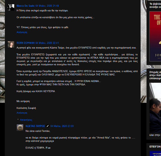Image resolution: width=161 pixels, height=156 pixels.
Task: Open ΠΟΠΗ ΣΟΥΦΛΗ's profile picture
Action: 11,44
